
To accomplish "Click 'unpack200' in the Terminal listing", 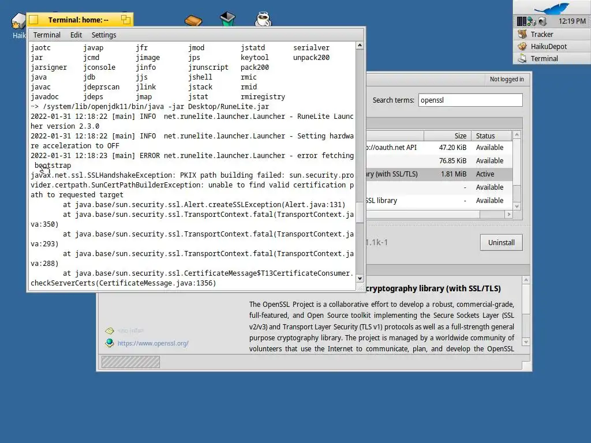I will click(311, 57).
